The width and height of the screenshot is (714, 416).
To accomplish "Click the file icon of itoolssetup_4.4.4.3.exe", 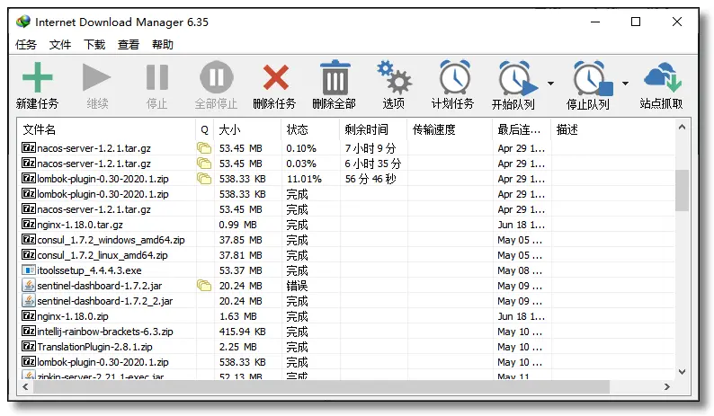I will tap(29, 270).
